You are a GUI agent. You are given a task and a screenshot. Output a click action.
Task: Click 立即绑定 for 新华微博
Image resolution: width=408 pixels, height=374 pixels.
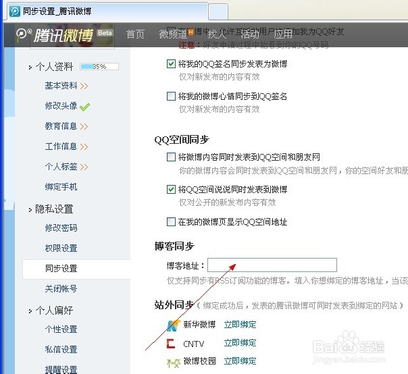point(240,325)
